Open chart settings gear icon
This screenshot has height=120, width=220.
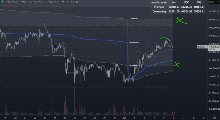pos(214,118)
